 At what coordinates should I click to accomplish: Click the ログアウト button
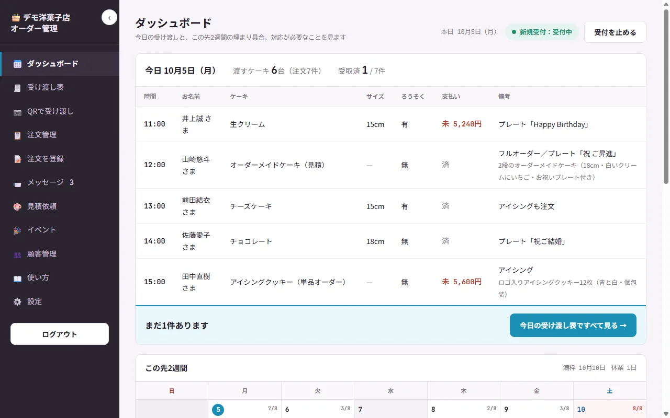60,334
